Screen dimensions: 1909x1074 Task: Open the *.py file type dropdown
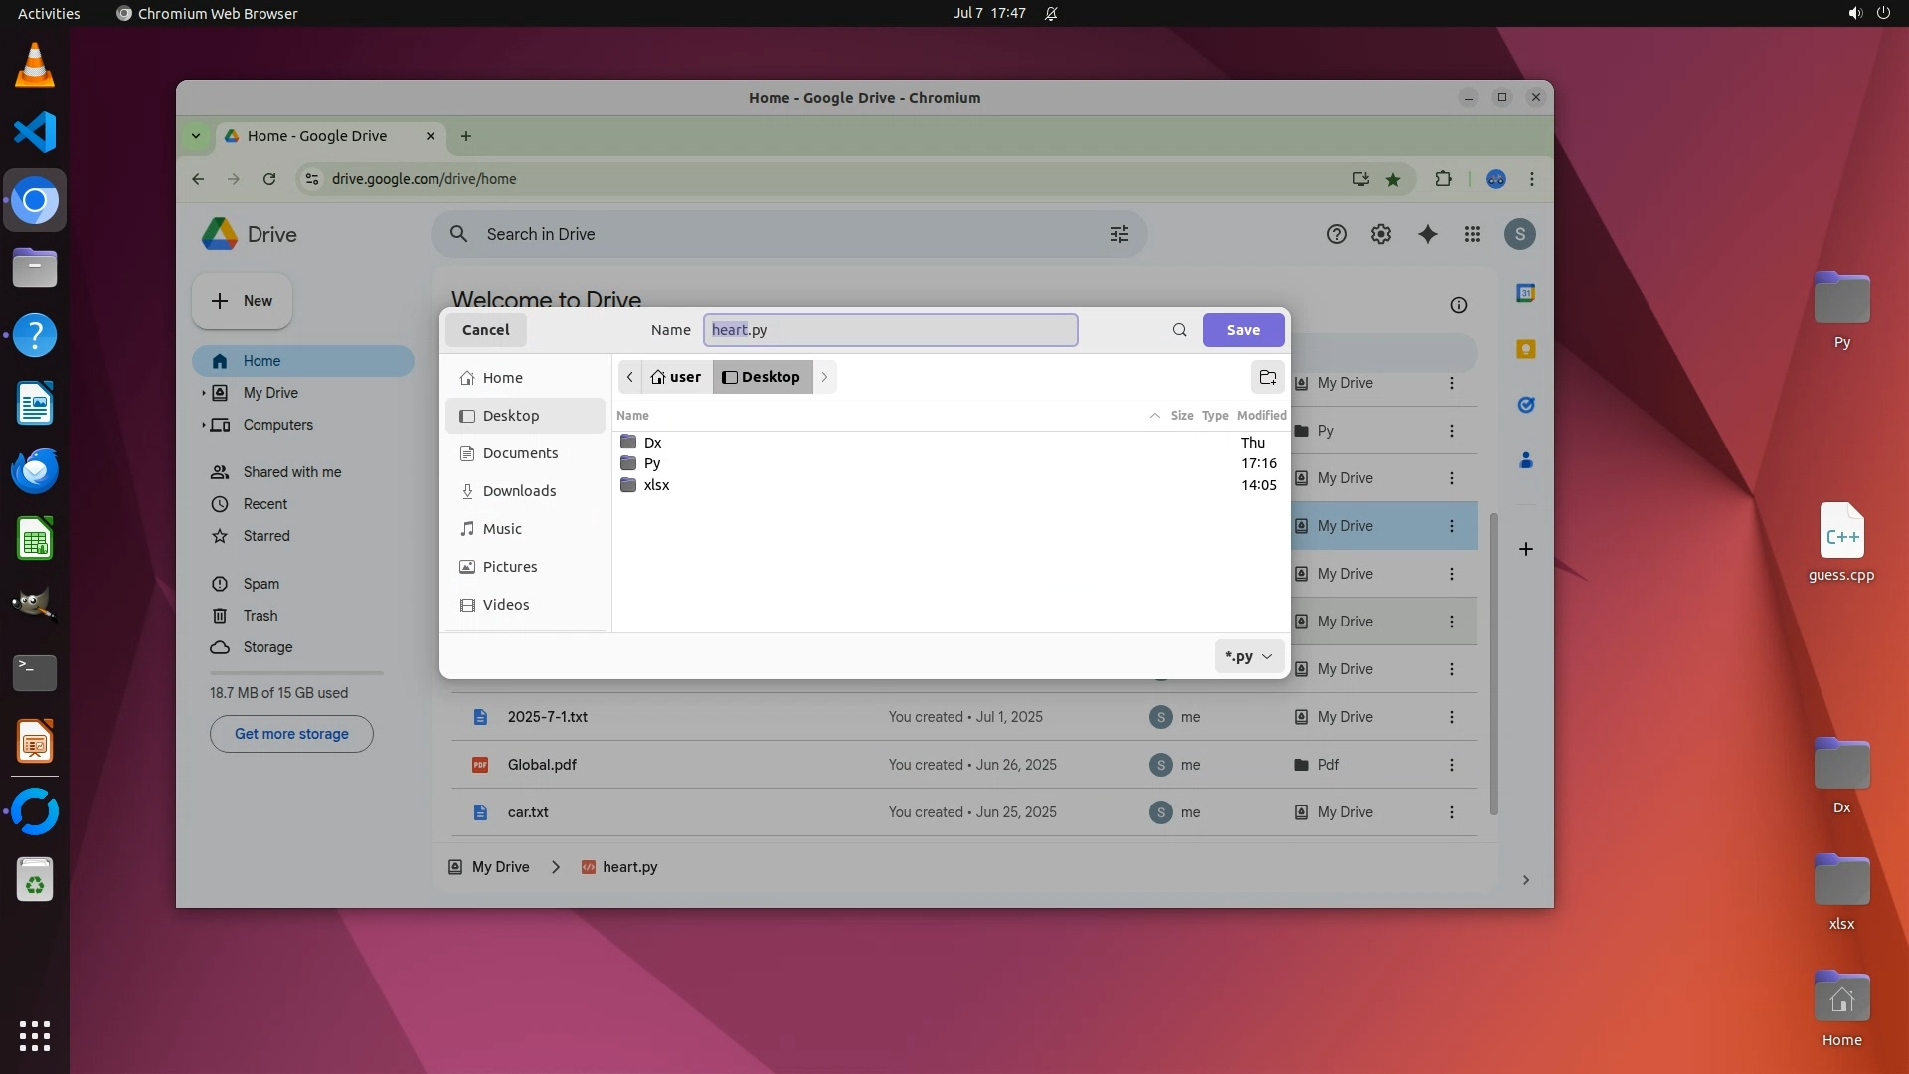(x=1249, y=656)
